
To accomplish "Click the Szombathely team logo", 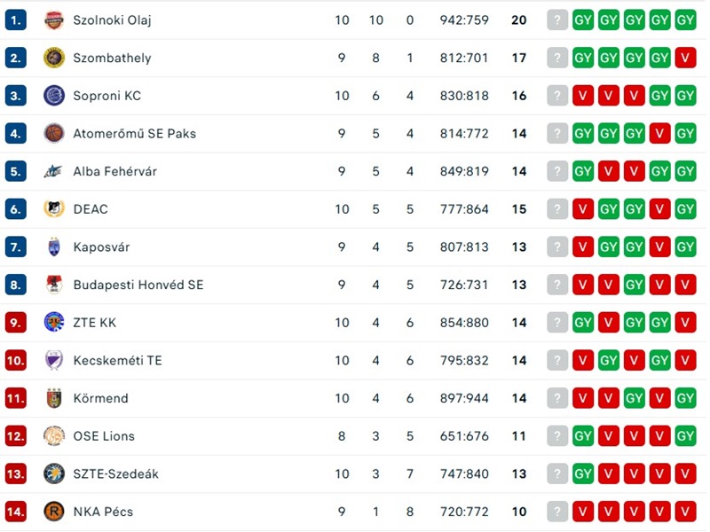I will [54, 59].
